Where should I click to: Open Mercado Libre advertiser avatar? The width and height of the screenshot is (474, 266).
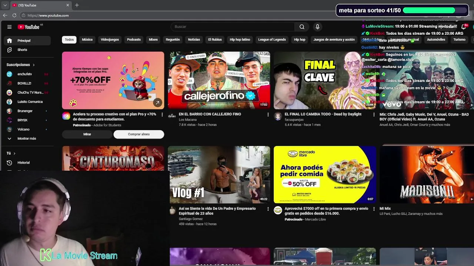(278, 211)
